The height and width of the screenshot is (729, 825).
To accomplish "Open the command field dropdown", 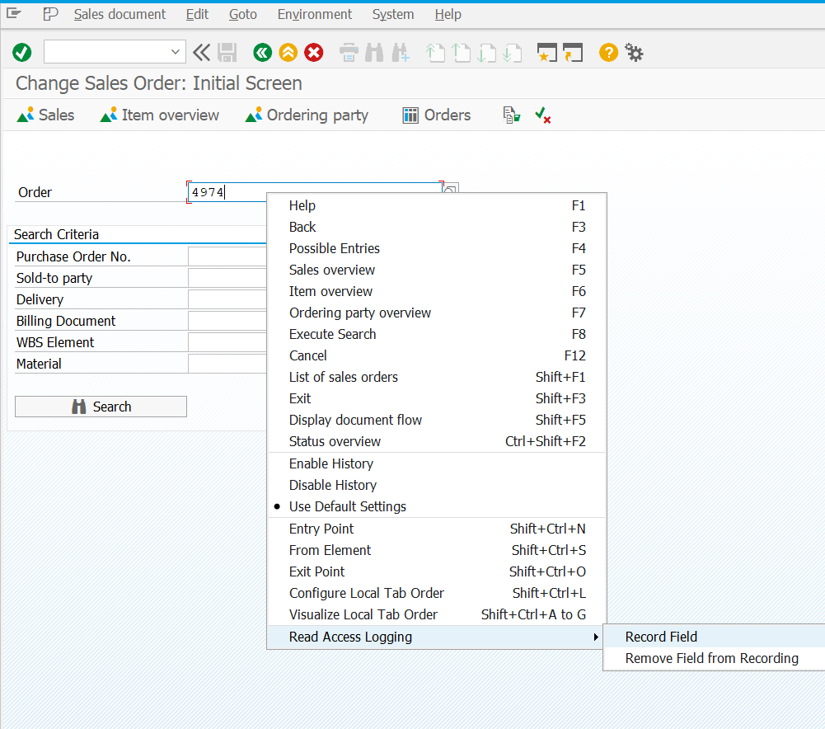I will coord(177,52).
